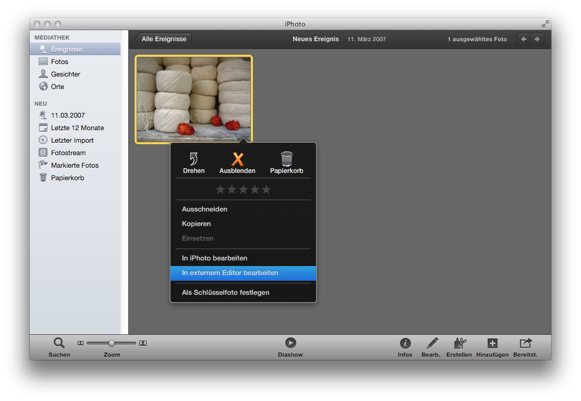
Task: Open the Suchen search tool
Action: pos(59,343)
